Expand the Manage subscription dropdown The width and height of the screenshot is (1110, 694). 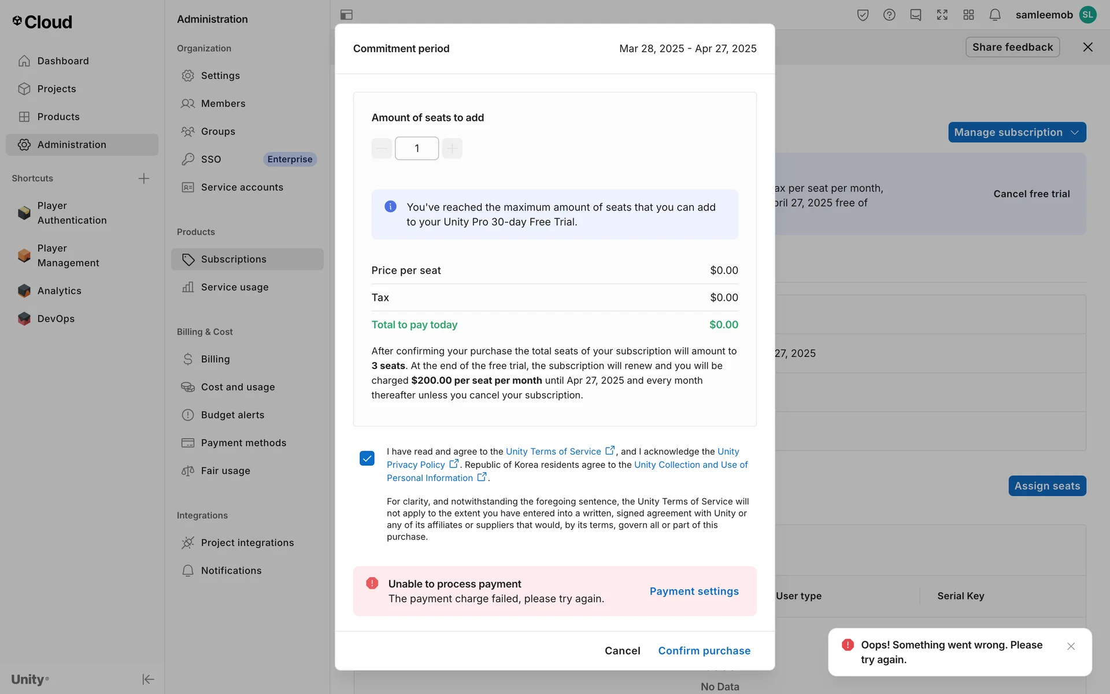coord(1016,132)
